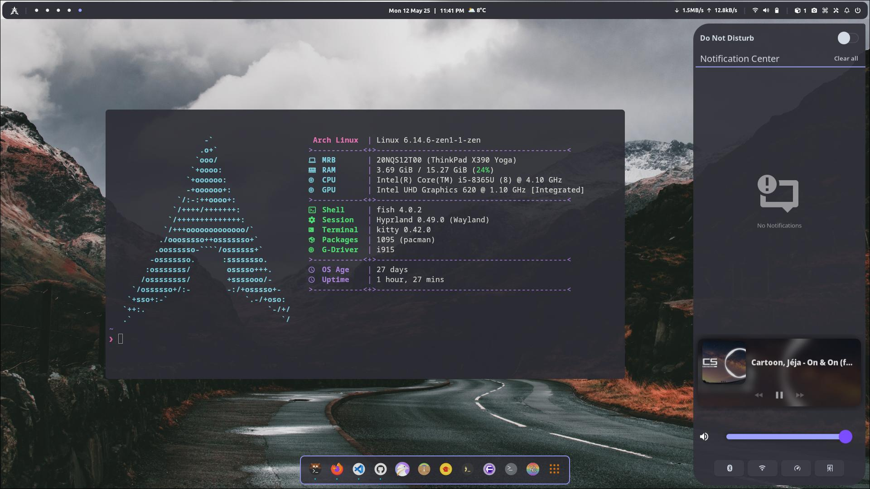870x489 pixels.
Task: Click the network speed indicator in top bar
Action: point(706,10)
